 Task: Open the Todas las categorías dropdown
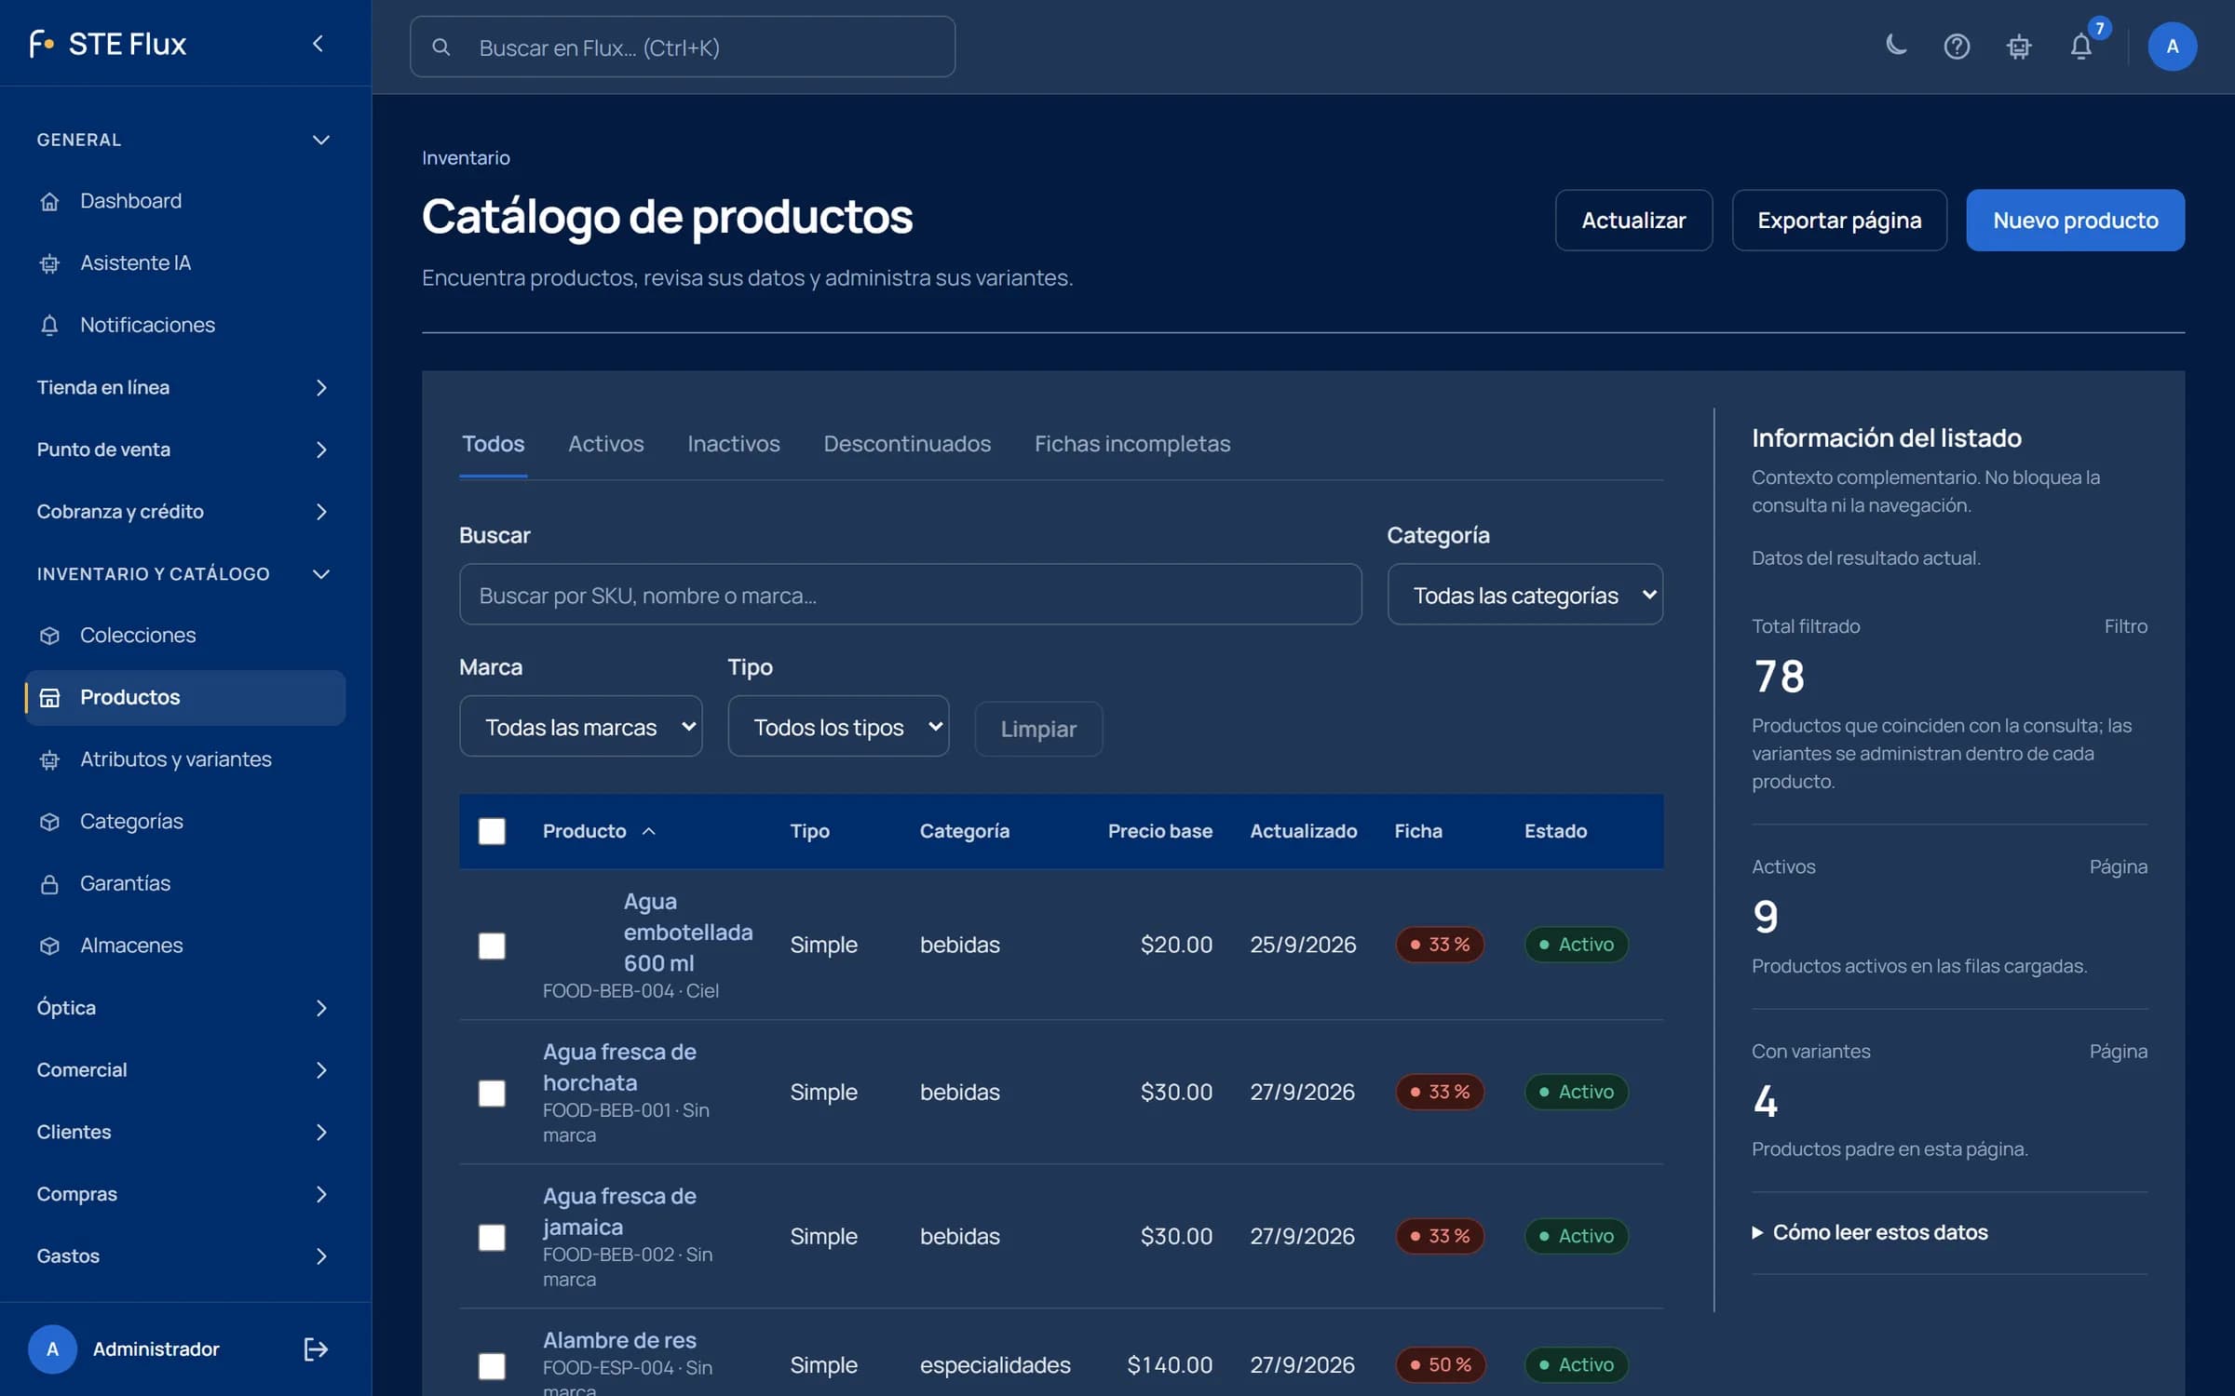pyautogui.click(x=1524, y=595)
